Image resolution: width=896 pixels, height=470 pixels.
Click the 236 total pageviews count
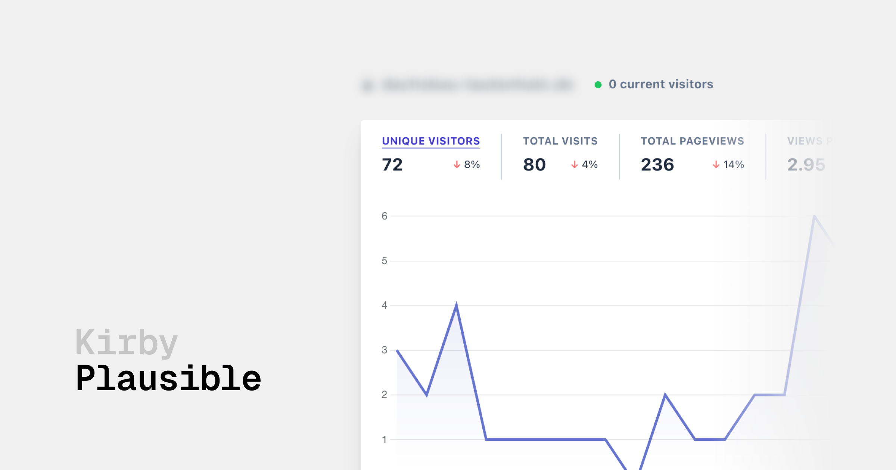pos(657,164)
